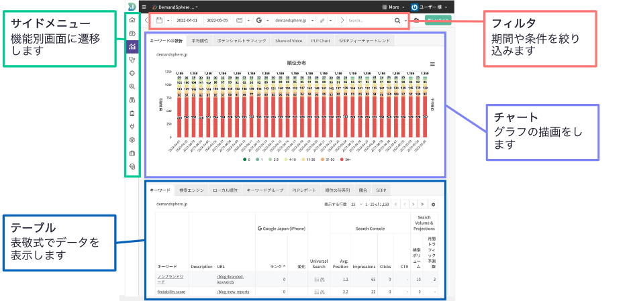
Task: Open the magnifier zoom sidebar icon
Action: [x=132, y=86]
